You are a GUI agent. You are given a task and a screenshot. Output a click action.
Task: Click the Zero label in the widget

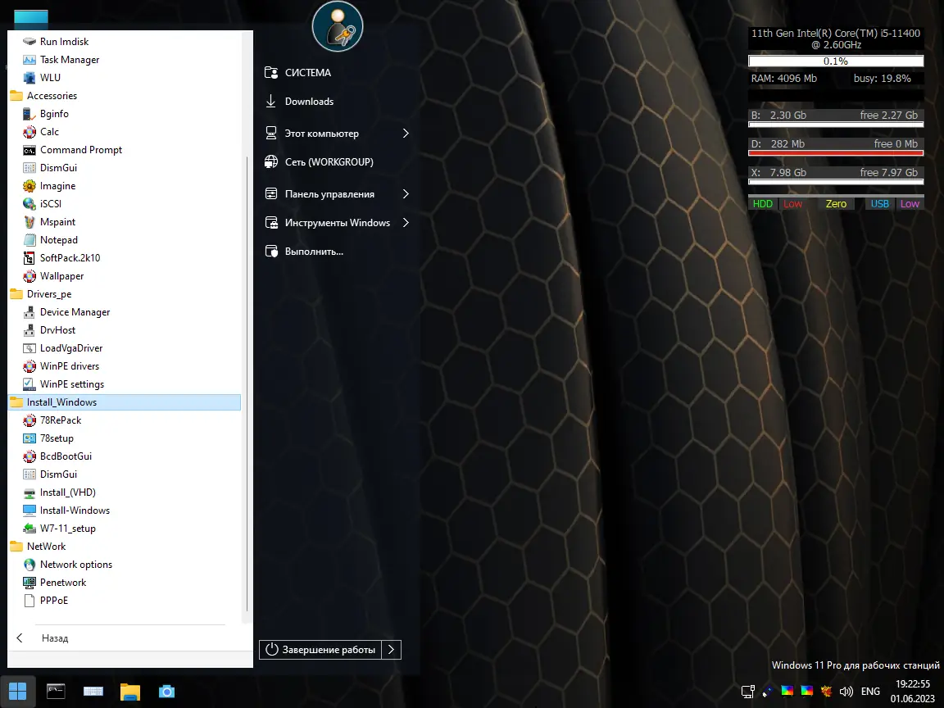836,204
